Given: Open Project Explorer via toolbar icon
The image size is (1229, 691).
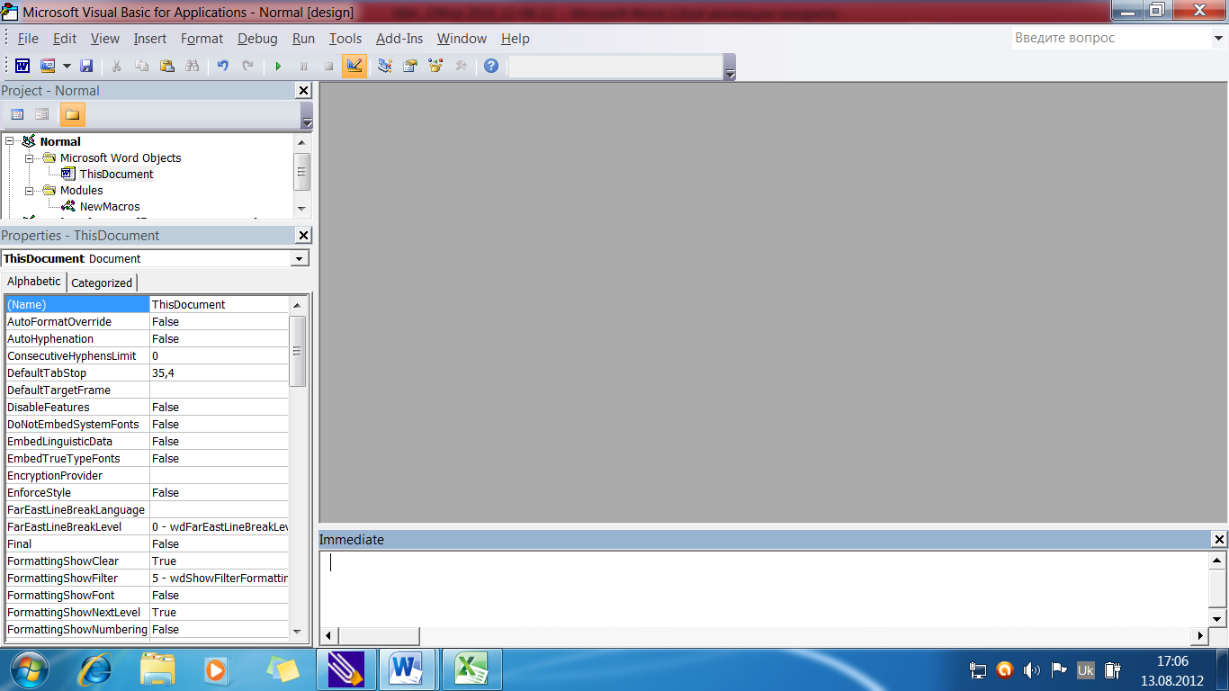Looking at the screenshot, I should pos(385,66).
